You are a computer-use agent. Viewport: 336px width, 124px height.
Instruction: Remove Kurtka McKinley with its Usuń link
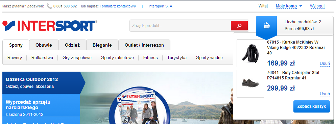(325, 64)
